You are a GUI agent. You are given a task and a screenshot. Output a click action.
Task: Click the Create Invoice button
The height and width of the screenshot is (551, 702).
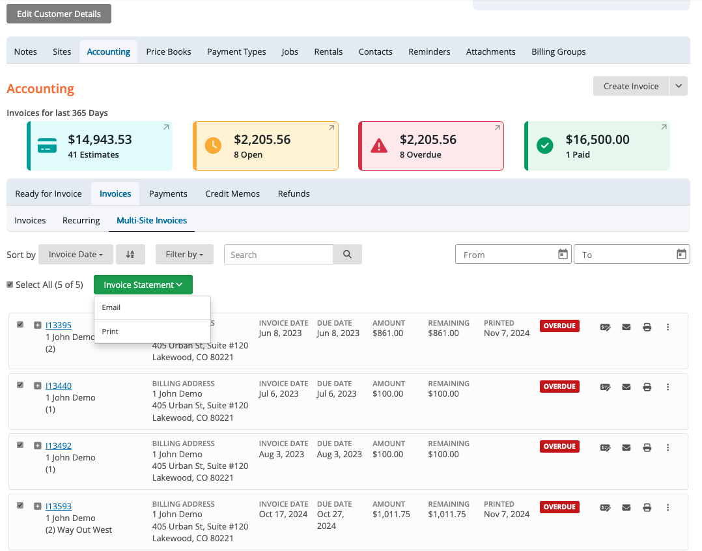click(631, 86)
